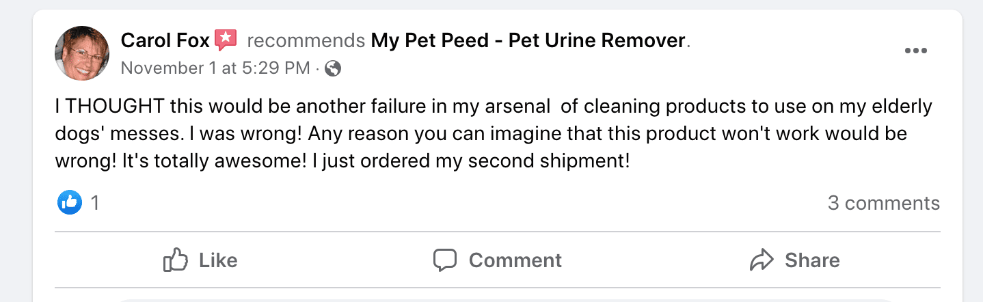
Task: Expand the 3 comments link
Action: click(883, 203)
